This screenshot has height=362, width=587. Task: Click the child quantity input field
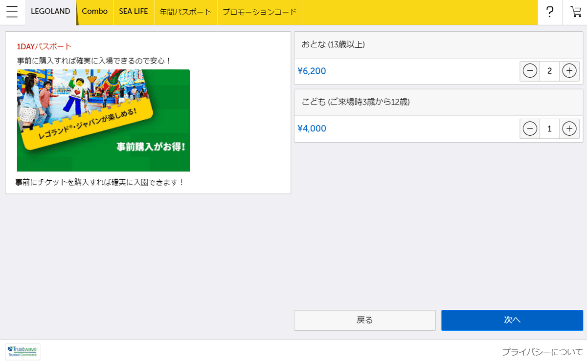point(549,128)
